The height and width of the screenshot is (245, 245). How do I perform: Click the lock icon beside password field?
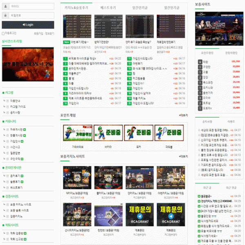tap(6, 16)
